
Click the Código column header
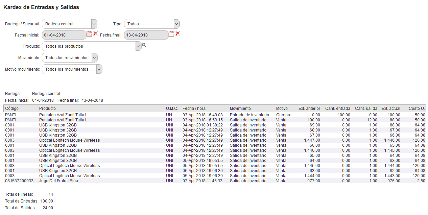12,109
